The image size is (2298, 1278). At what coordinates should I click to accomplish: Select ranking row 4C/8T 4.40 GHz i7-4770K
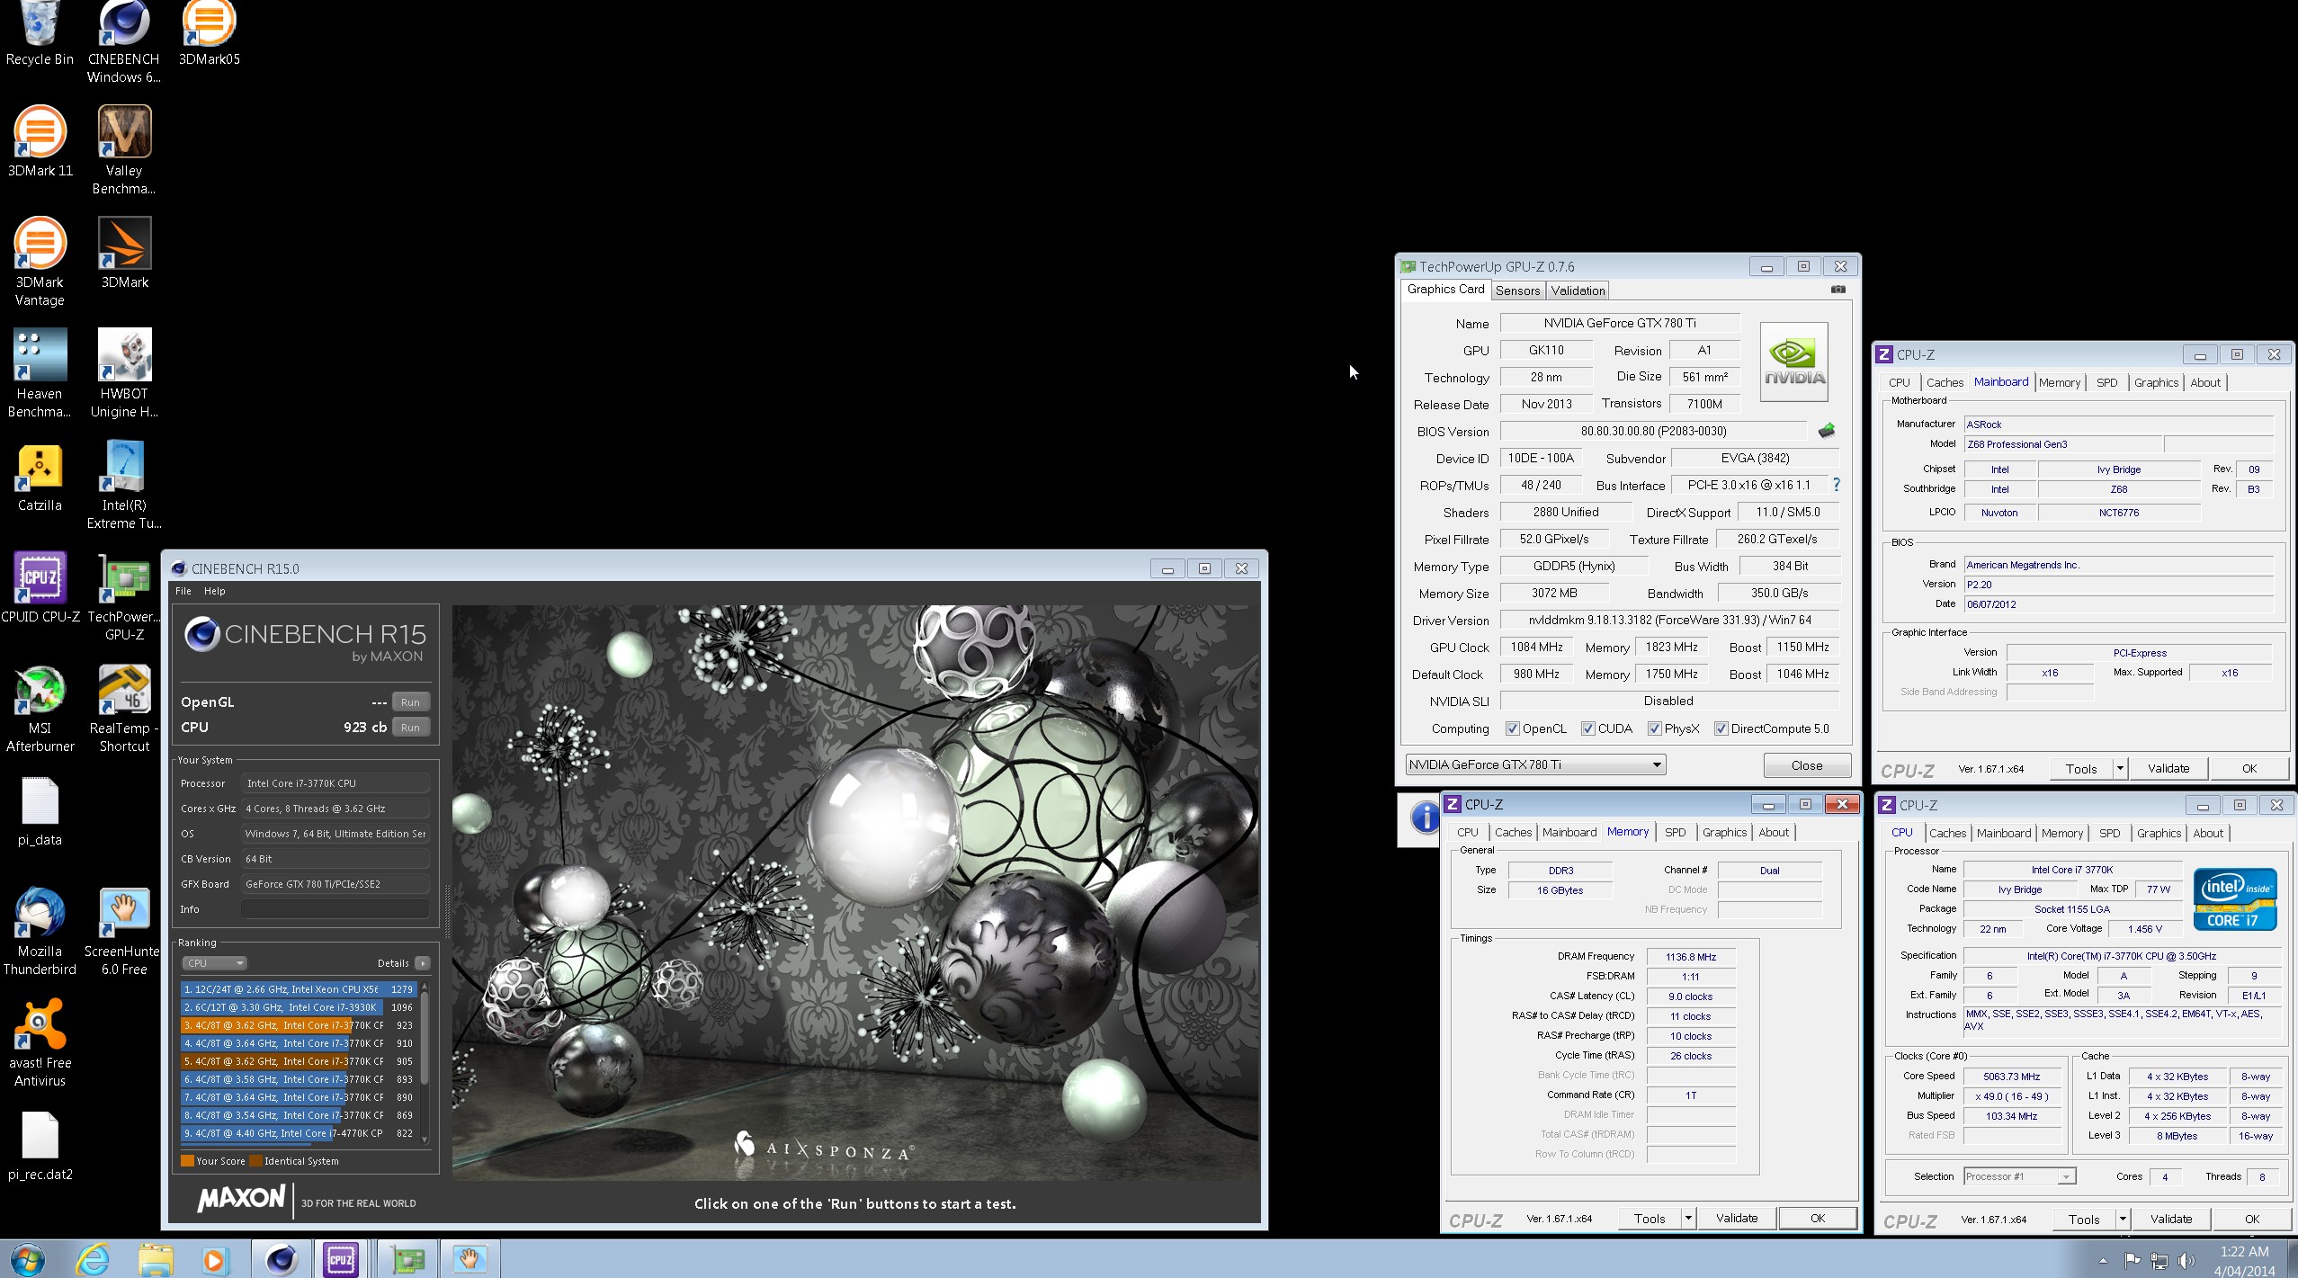(298, 1133)
